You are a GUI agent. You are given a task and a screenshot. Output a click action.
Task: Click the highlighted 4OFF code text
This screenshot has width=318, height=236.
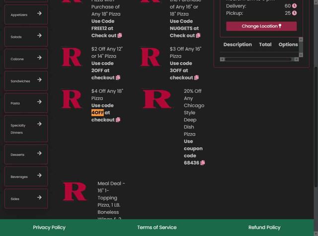point(97,112)
